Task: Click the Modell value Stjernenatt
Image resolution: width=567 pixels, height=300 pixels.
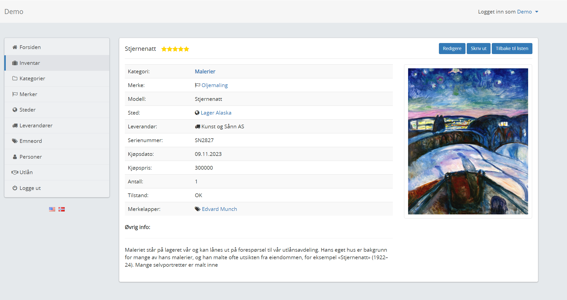Action: tap(209, 99)
